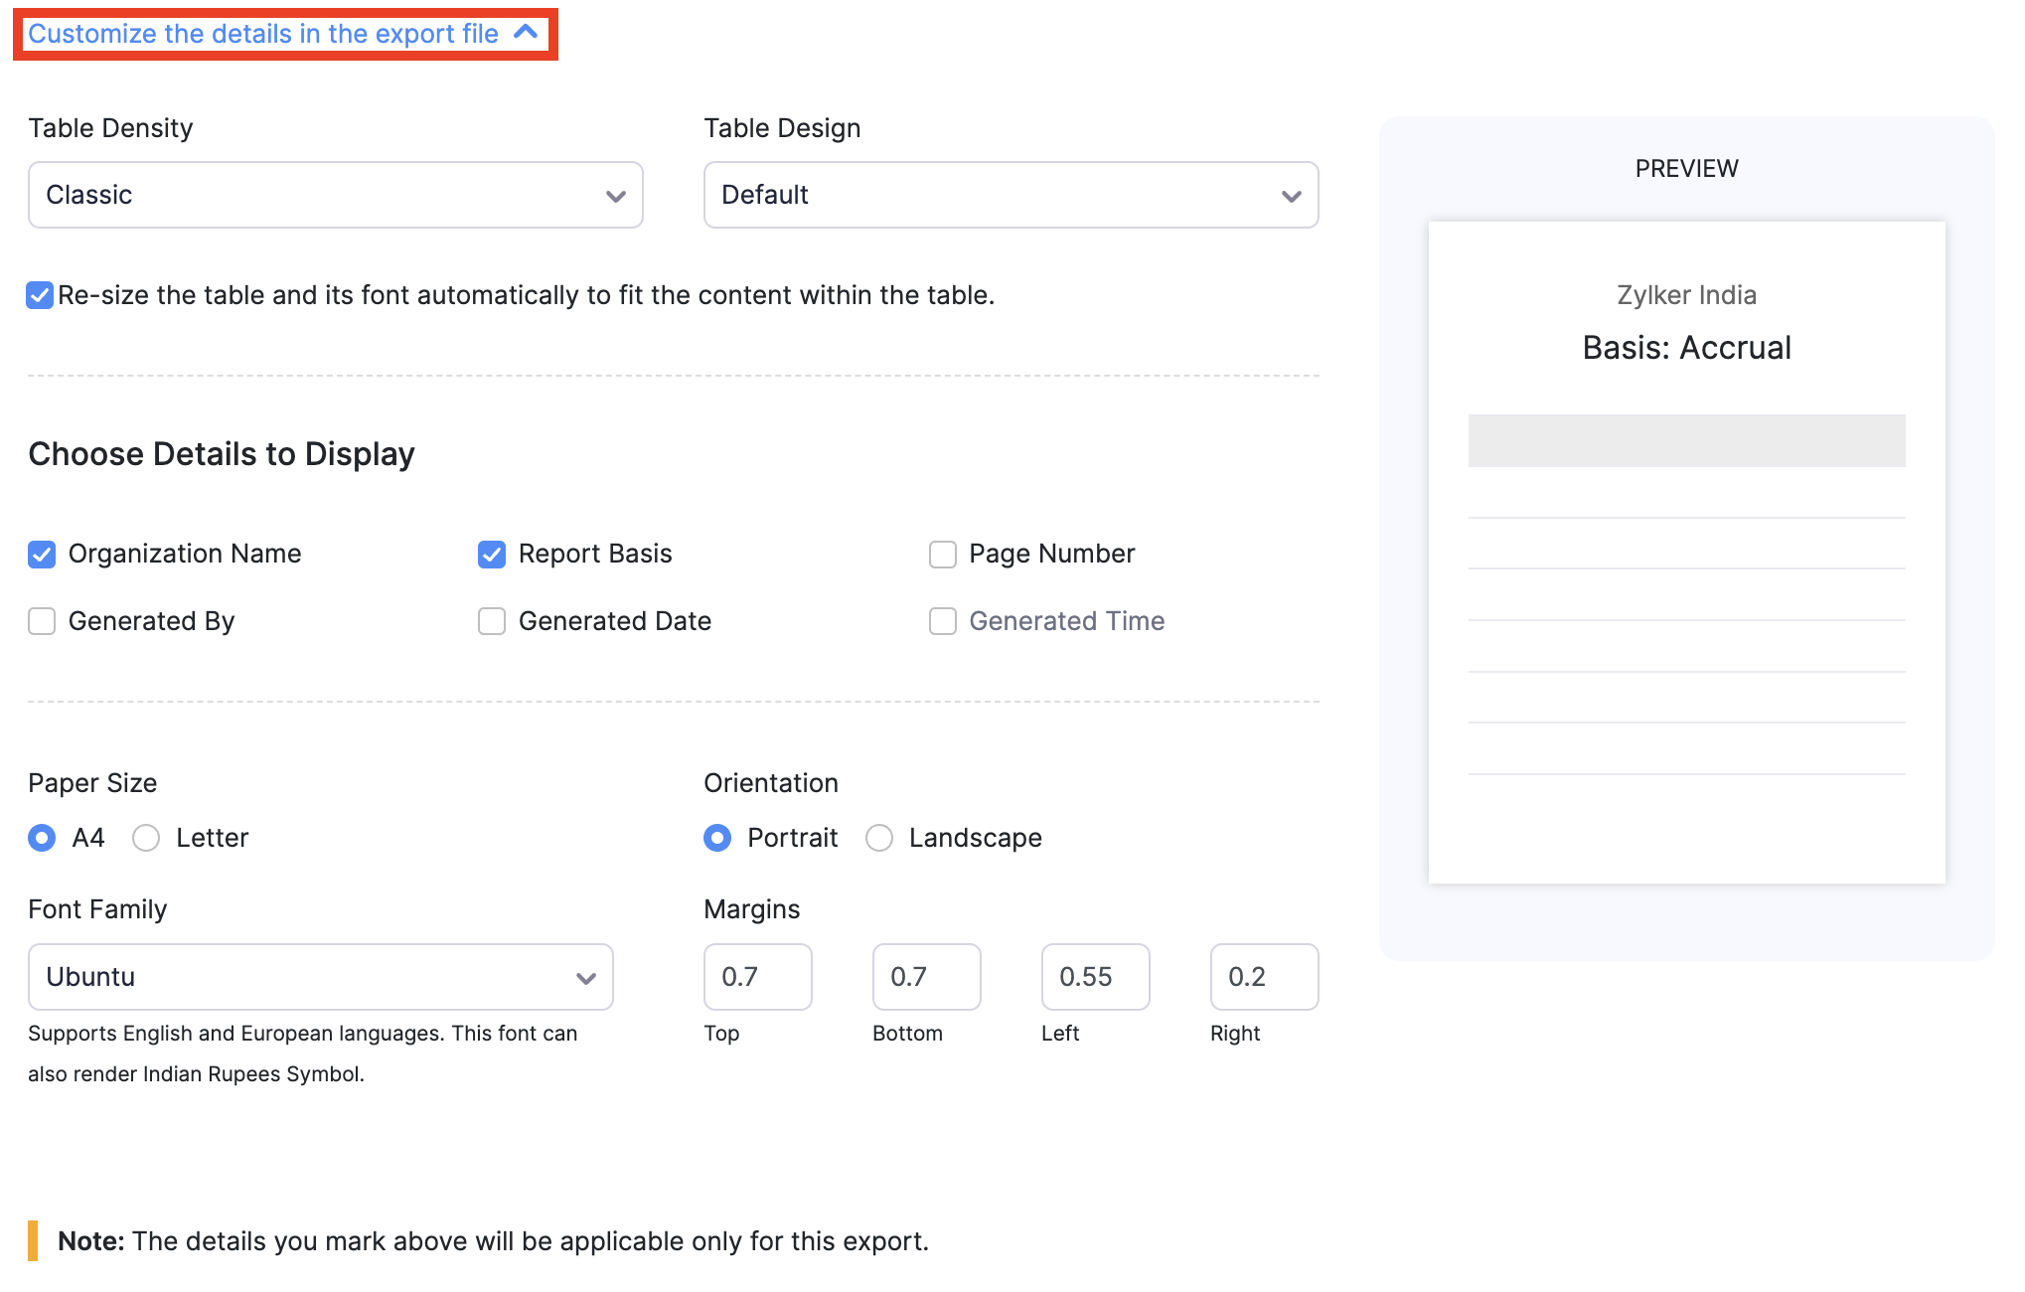This screenshot has height=1292, width=2025.
Task: Enable the Generated By option
Action: [x=42, y=620]
